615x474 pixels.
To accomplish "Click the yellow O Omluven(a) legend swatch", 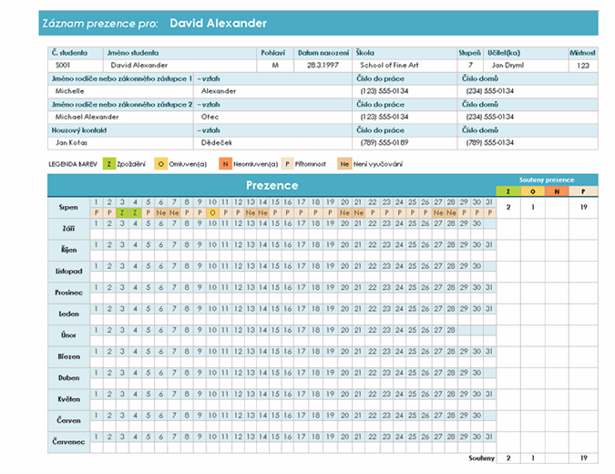I will click(160, 164).
